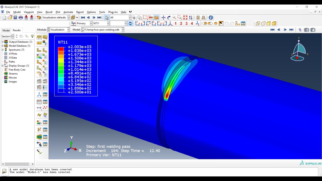The height and width of the screenshot is (181, 322).
Task: Apply saved view number 3
Action: pyautogui.click(x=186, y=23)
